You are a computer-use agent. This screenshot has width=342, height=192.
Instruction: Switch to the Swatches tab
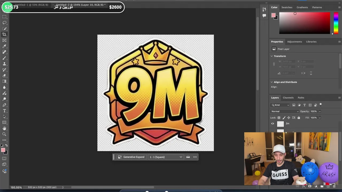(x=287, y=7)
